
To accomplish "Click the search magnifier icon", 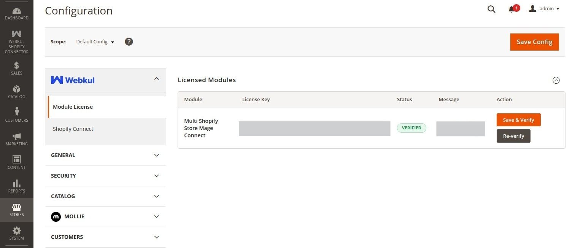I will (x=491, y=9).
